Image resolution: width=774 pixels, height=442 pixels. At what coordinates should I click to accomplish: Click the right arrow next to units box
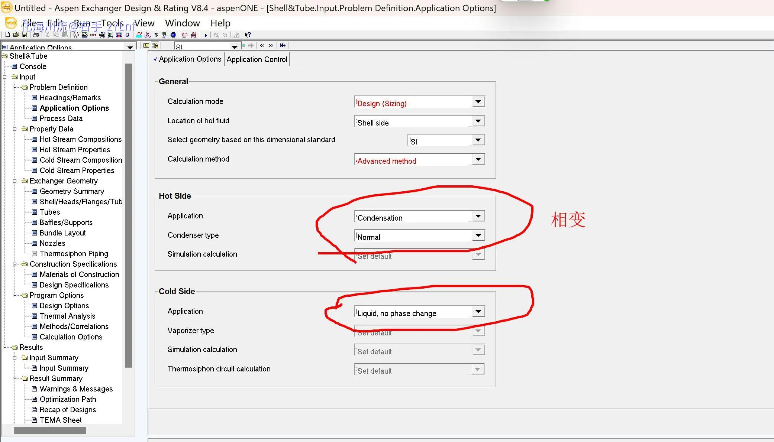[x=251, y=45]
